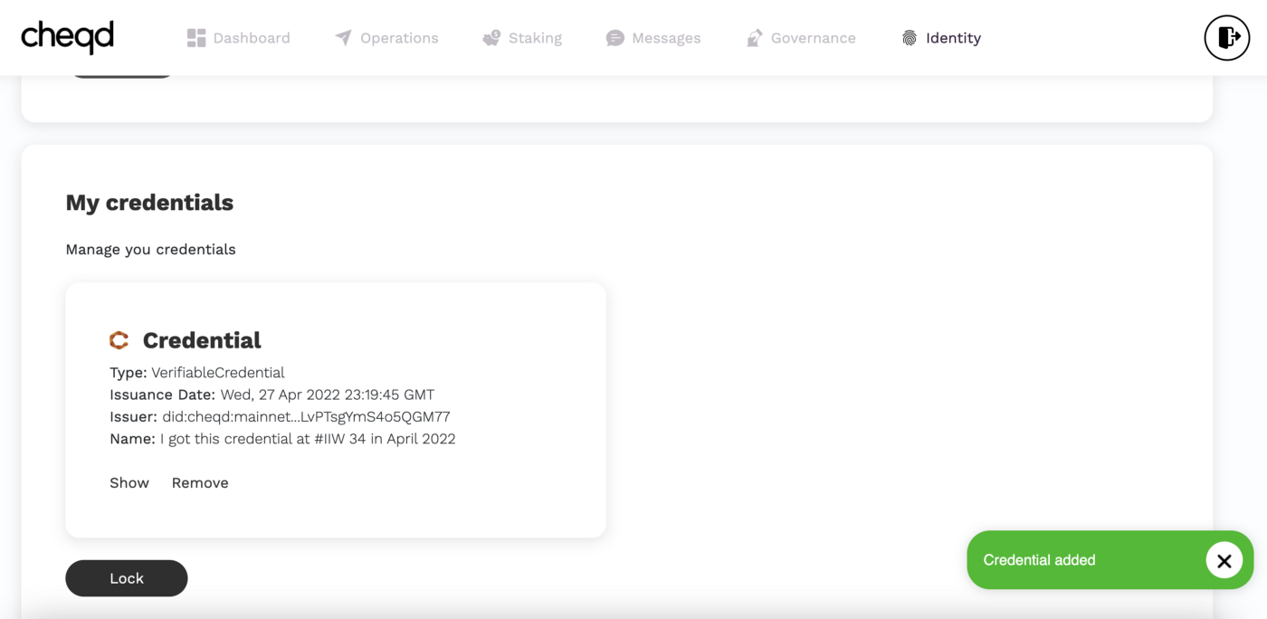This screenshot has width=1267, height=619.
Task: Click the Operations paper plane icon
Action: [x=343, y=38]
